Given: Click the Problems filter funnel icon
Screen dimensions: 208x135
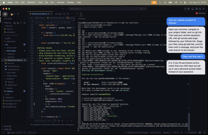Looking at the screenshot, I should (55, 121).
